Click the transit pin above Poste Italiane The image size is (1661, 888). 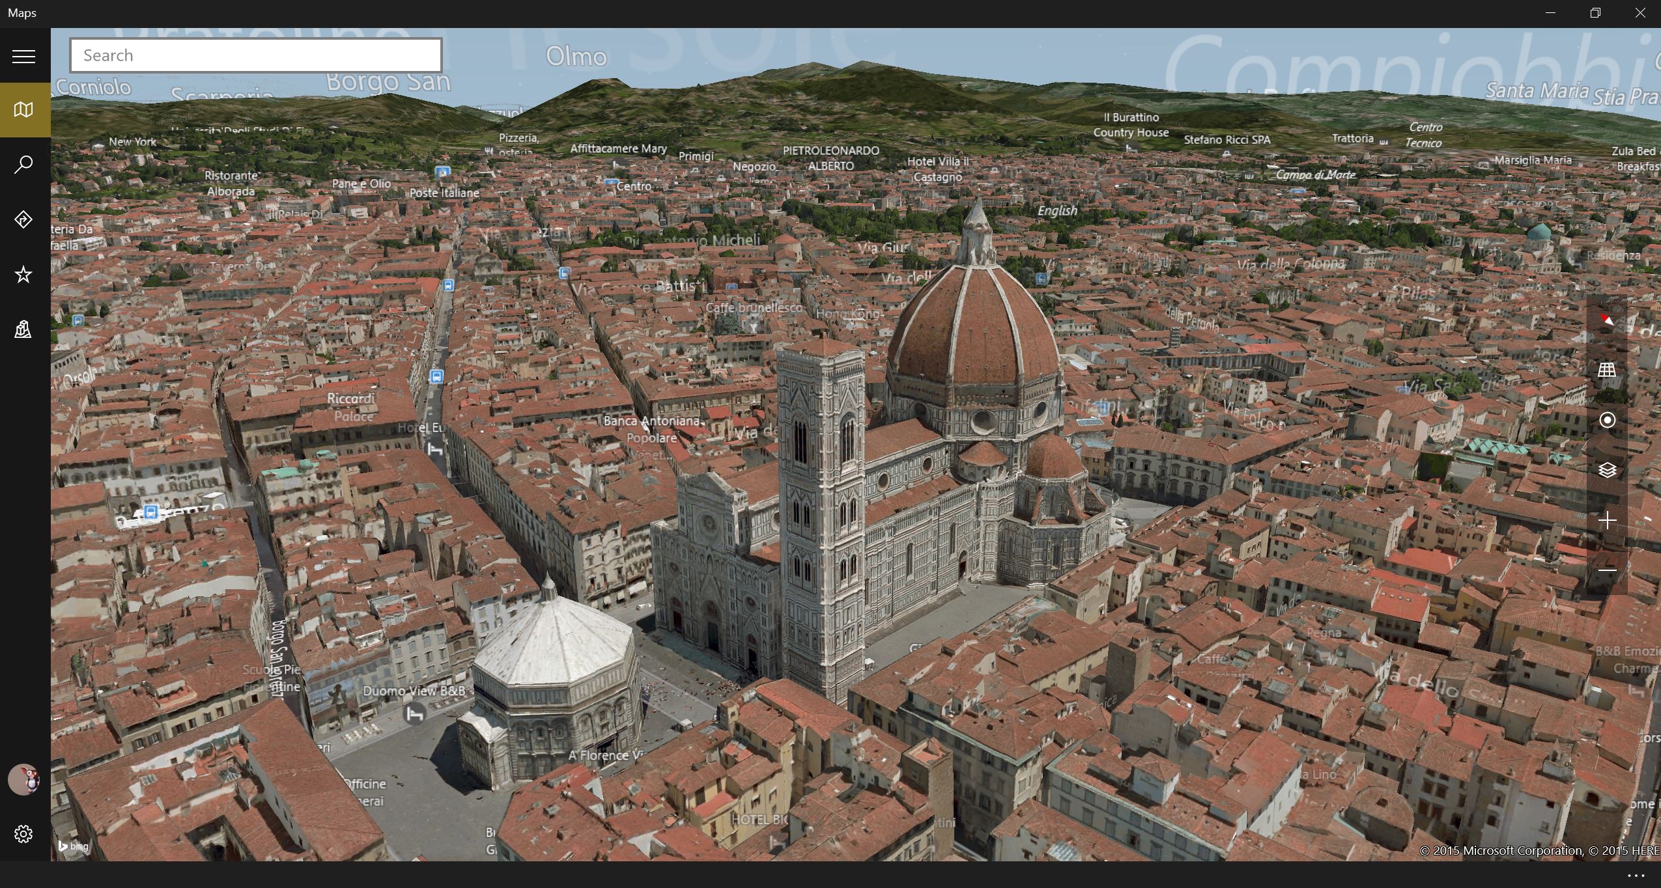(x=443, y=172)
